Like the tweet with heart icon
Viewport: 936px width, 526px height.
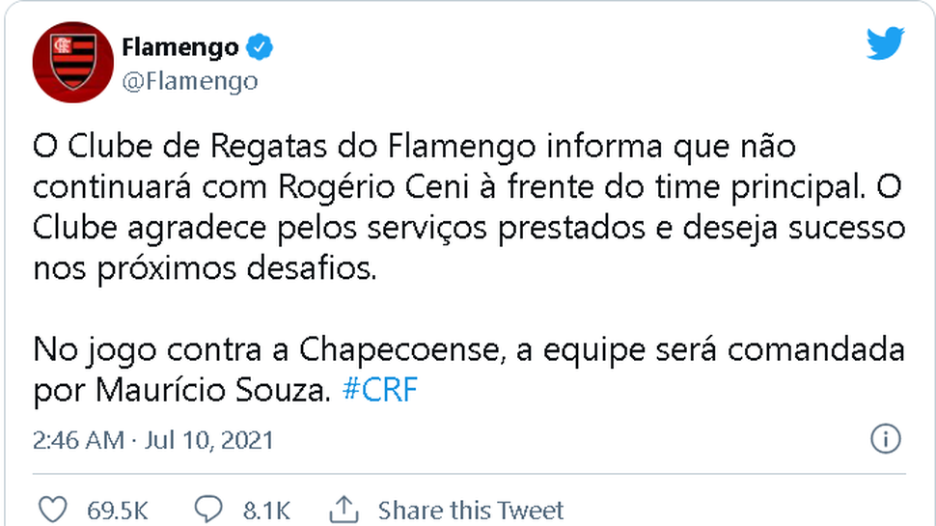click(x=52, y=510)
